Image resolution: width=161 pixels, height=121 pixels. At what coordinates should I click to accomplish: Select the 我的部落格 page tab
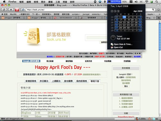(81, 81)
